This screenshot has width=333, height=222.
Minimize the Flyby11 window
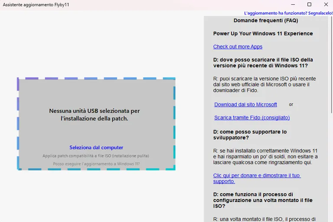(293, 4)
